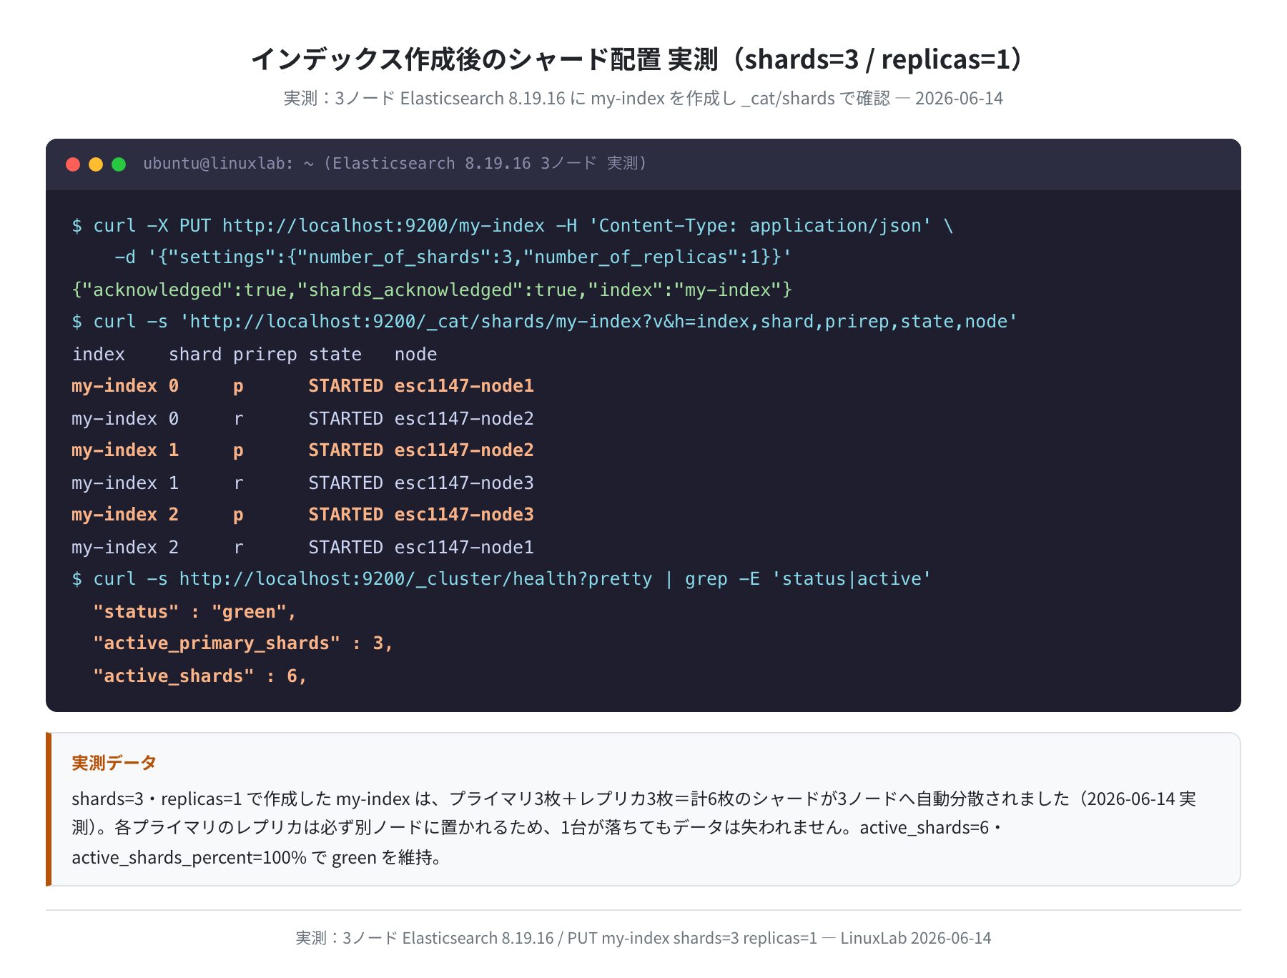Select the terminal title 'ubuntu@linuxlab: ~'

click(228, 164)
